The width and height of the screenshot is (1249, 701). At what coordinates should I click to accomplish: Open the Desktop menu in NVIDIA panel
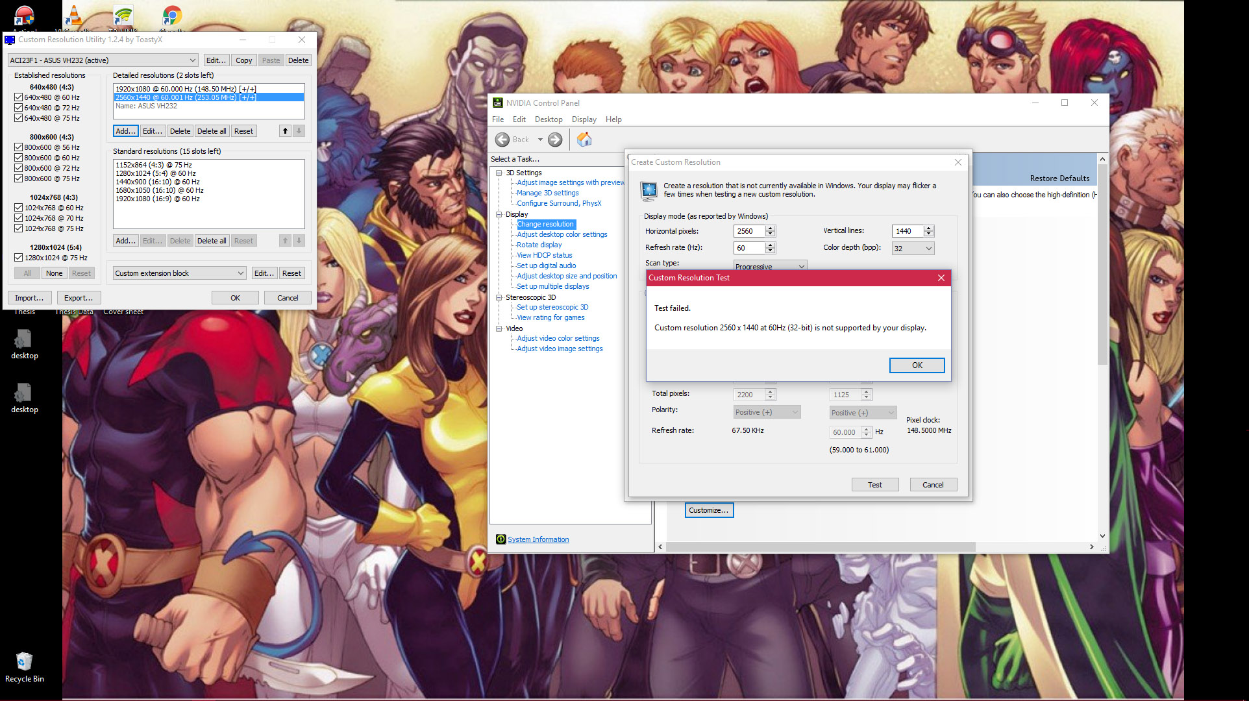coord(548,119)
